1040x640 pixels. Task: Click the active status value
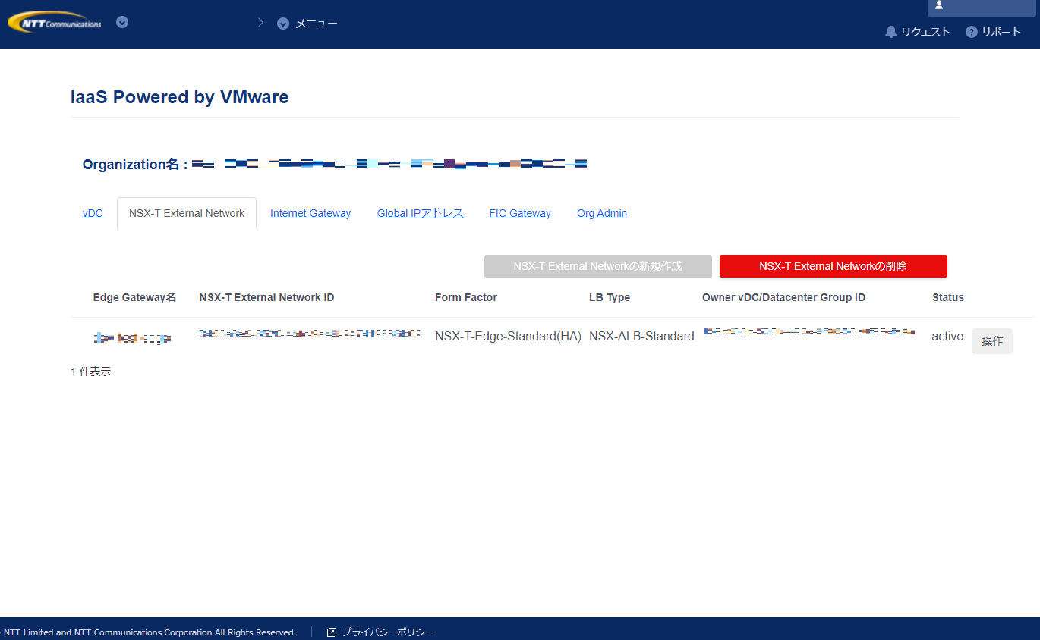pyautogui.click(x=947, y=336)
